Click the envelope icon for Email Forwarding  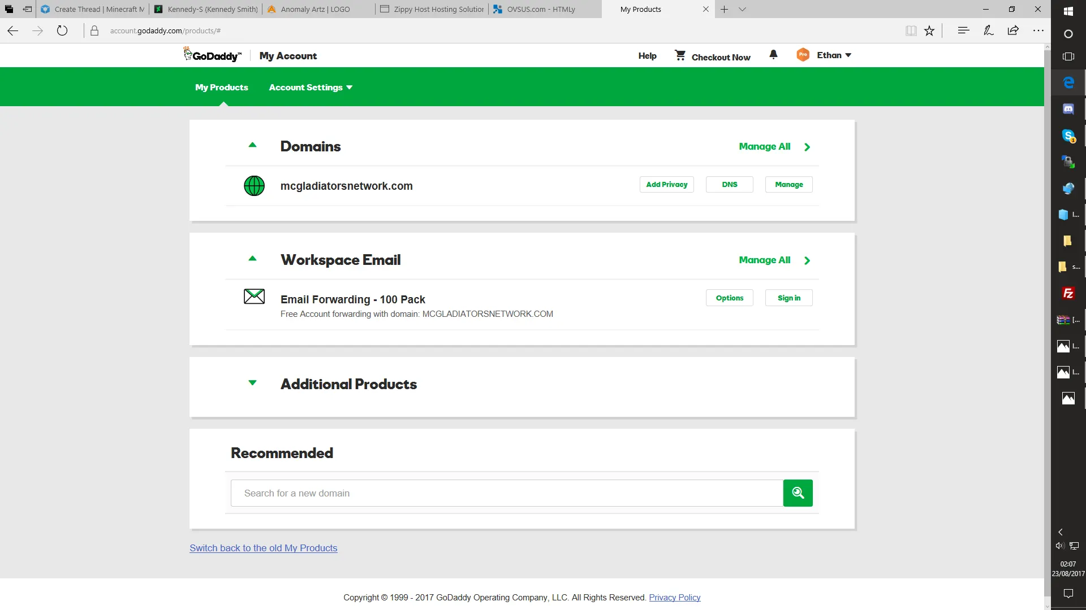coord(254,297)
